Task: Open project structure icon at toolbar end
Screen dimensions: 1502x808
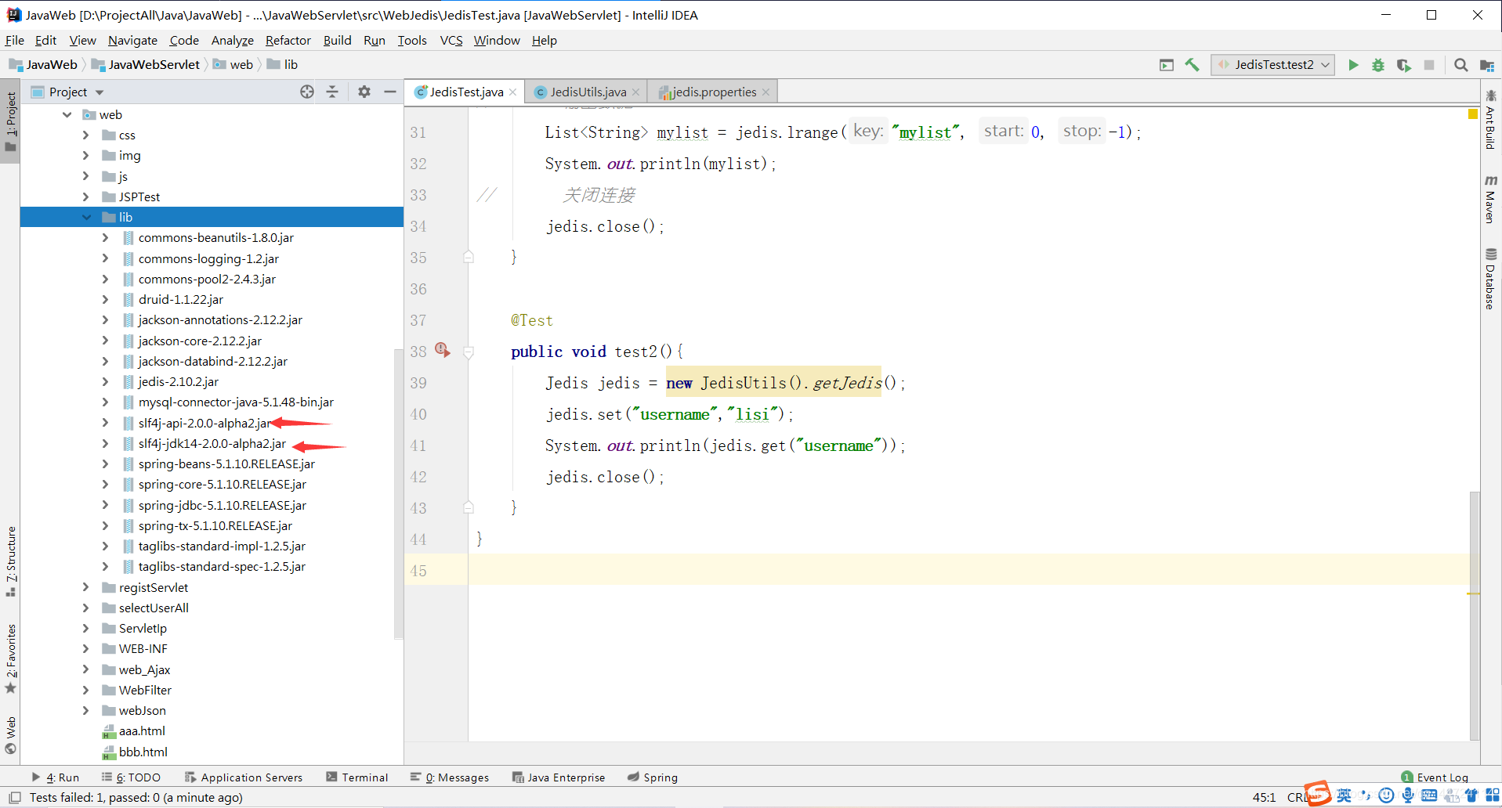Action: (1486, 65)
